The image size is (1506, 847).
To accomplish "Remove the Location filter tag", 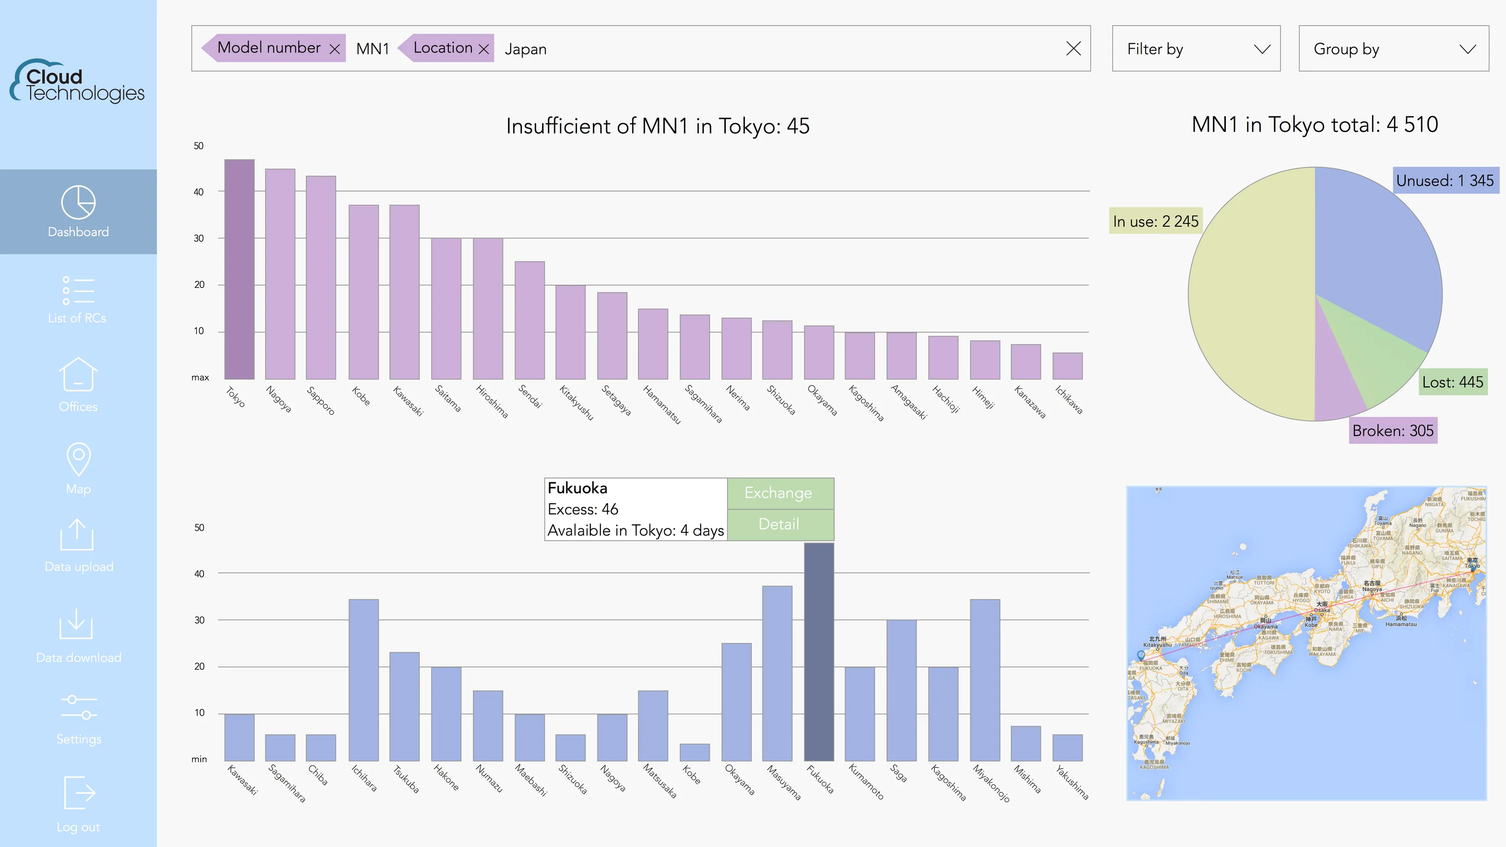I will tap(483, 49).
